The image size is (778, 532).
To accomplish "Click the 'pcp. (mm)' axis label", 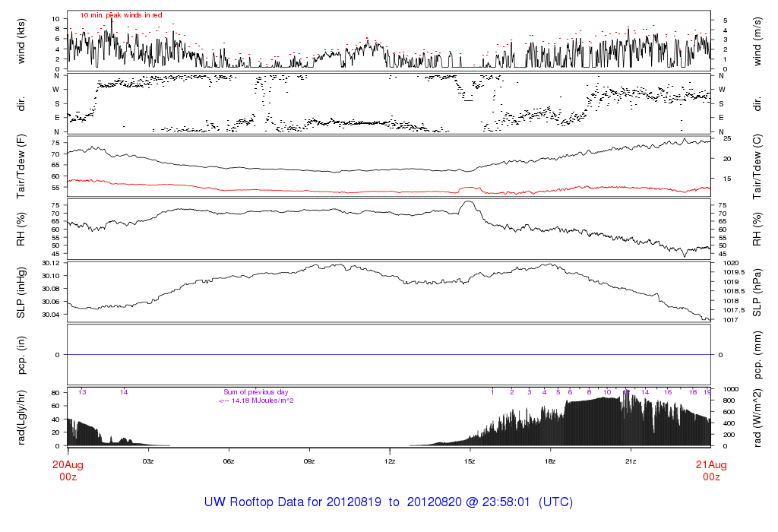I will [x=757, y=354].
